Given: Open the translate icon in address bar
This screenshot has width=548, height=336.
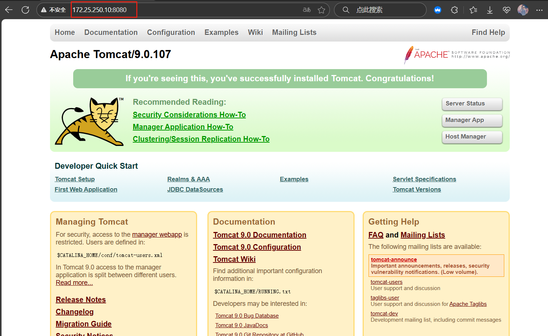Looking at the screenshot, I should [307, 10].
